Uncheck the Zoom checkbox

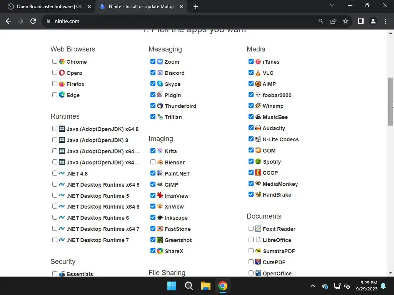pyautogui.click(x=153, y=61)
